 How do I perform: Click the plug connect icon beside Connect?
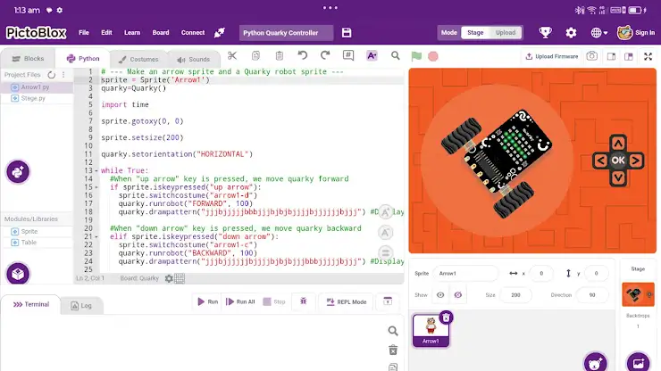[219, 32]
